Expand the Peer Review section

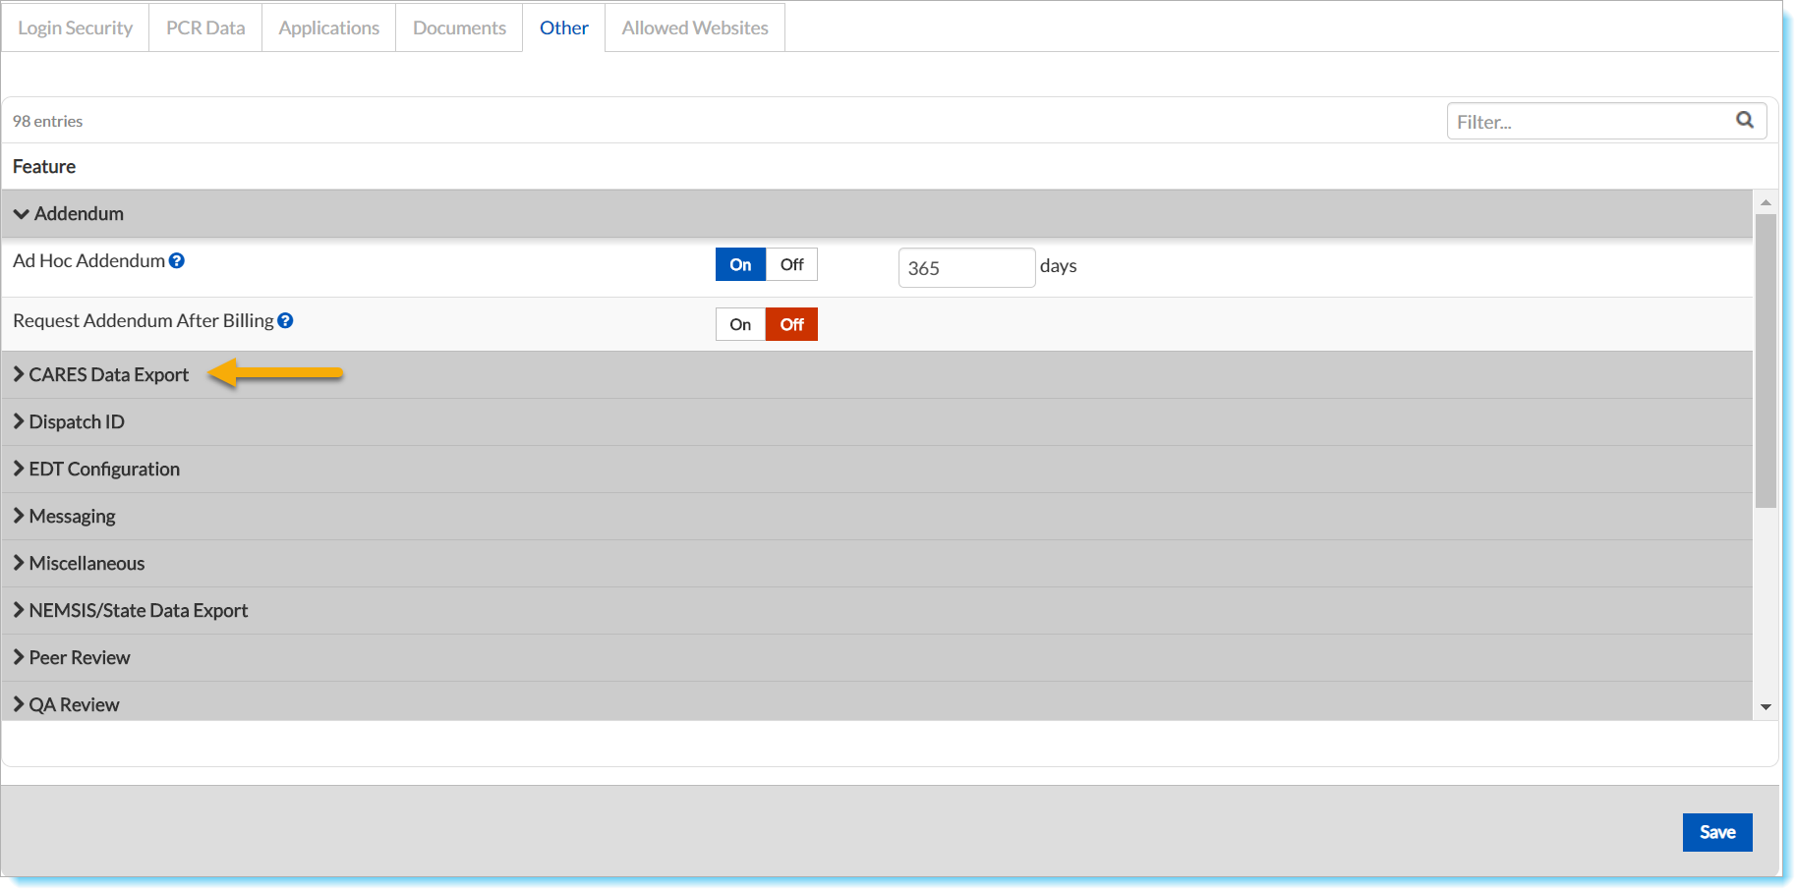click(x=877, y=657)
